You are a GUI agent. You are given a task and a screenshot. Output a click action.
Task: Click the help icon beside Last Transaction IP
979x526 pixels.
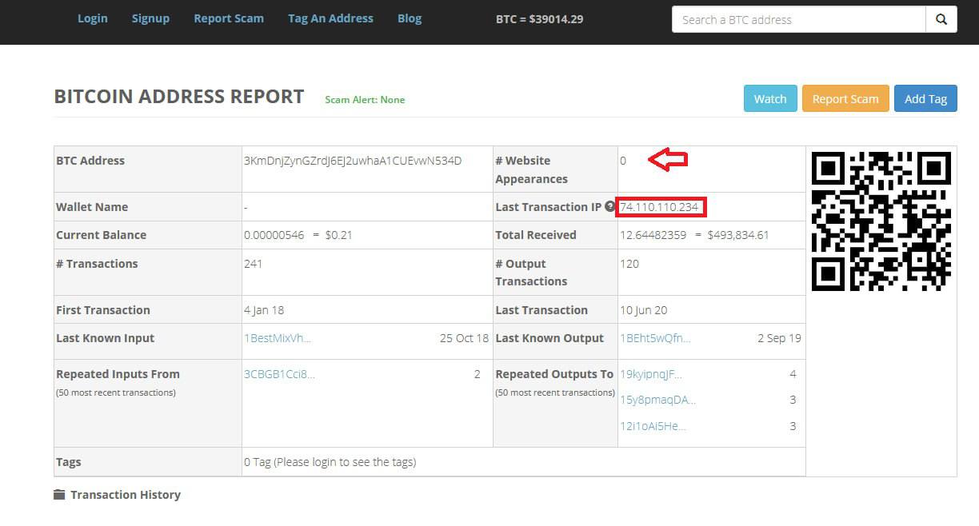pos(609,207)
